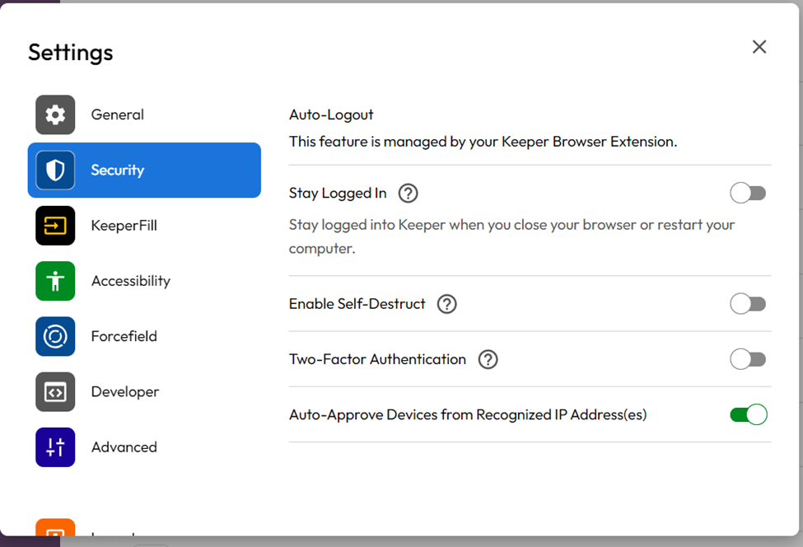Enable the Stay Logged In toggle
Viewport: 803px width, 547px height.
click(748, 194)
